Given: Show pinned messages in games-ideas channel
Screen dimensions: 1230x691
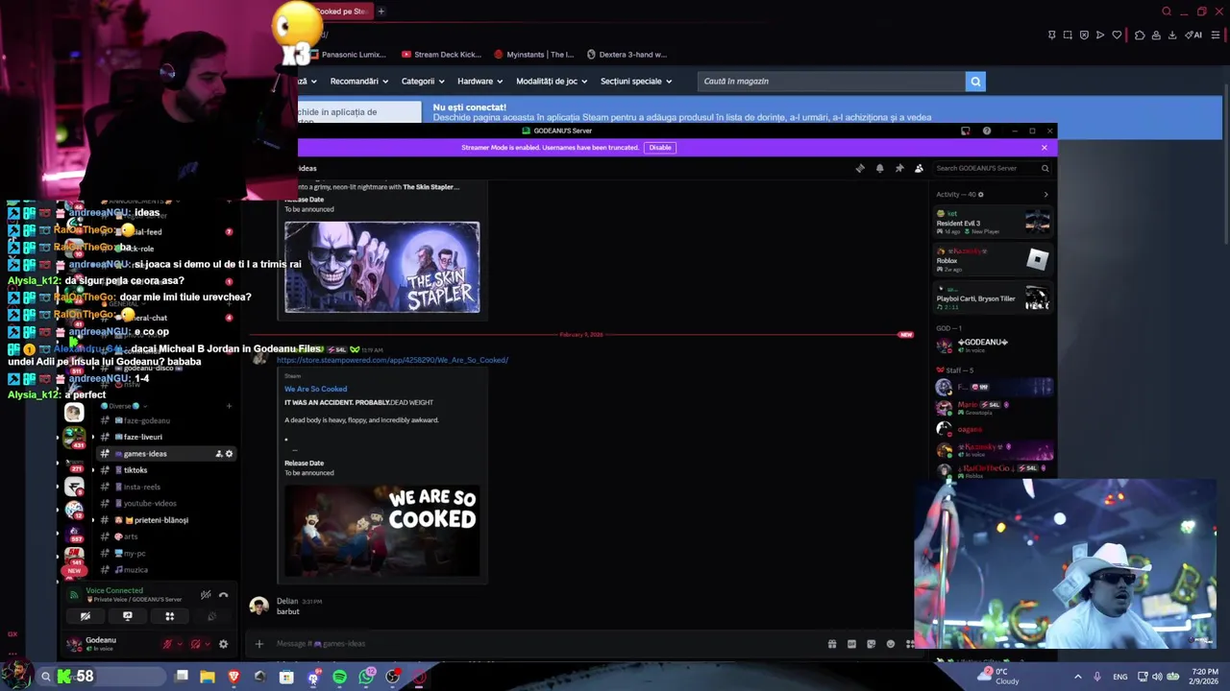Looking at the screenshot, I should tap(899, 168).
